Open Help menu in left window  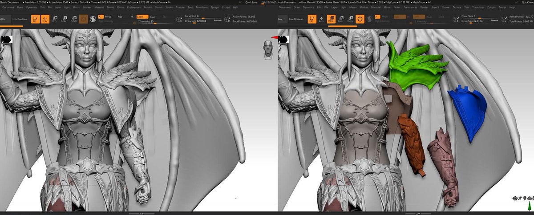point(235,8)
